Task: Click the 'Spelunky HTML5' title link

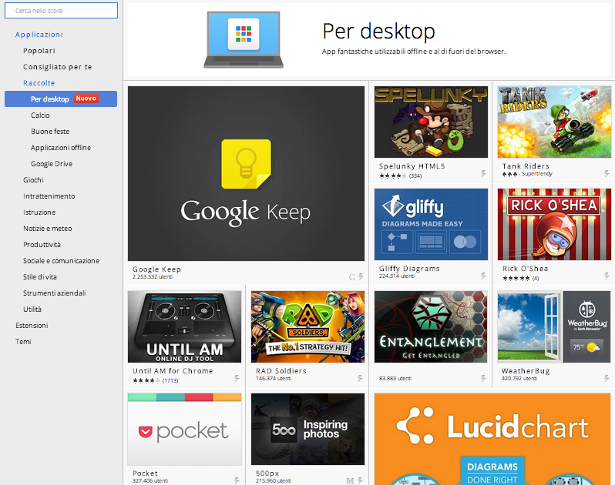Action: coord(412,166)
